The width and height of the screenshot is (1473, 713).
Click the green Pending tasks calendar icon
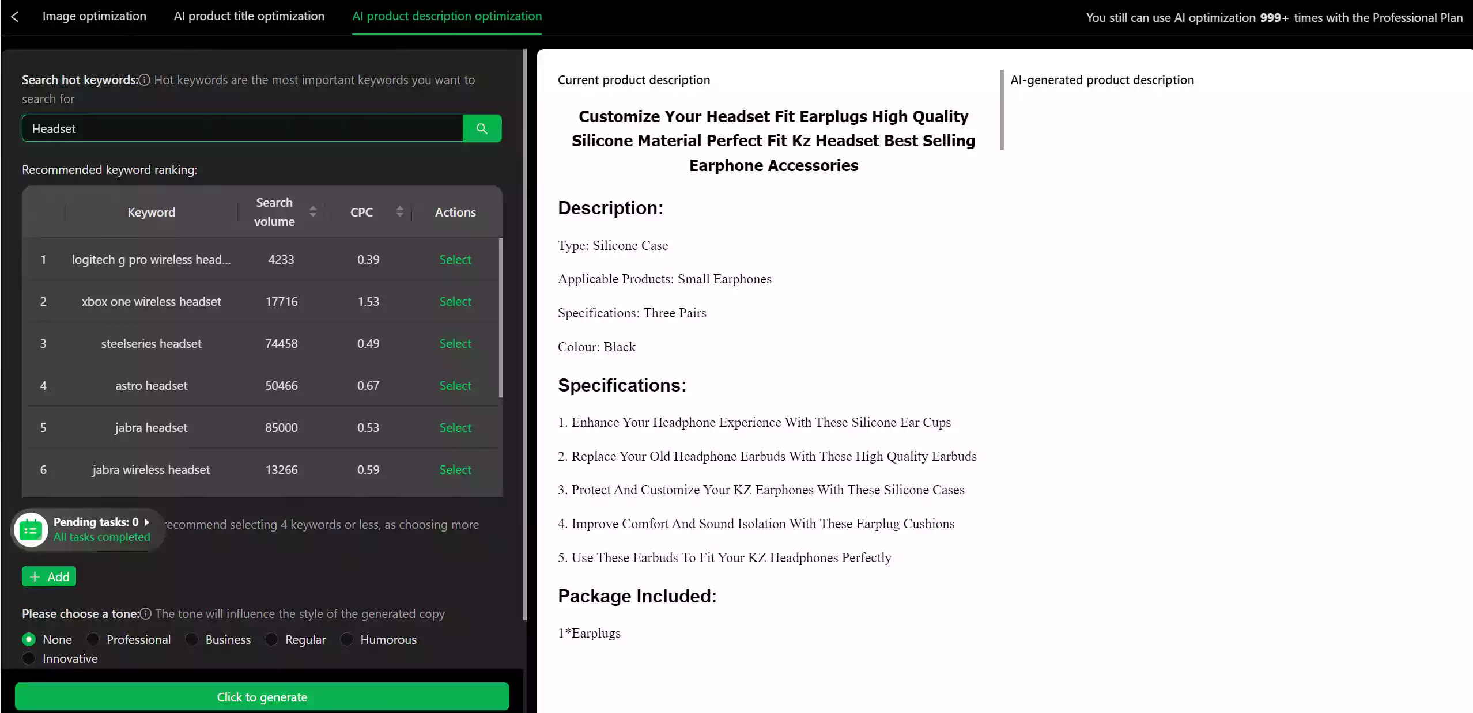tap(31, 530)
